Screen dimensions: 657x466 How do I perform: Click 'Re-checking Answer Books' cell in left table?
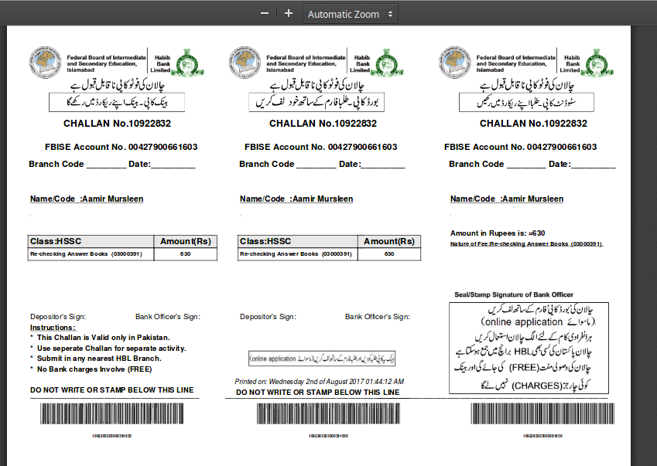pyautogui.click(x=91, y=254)
